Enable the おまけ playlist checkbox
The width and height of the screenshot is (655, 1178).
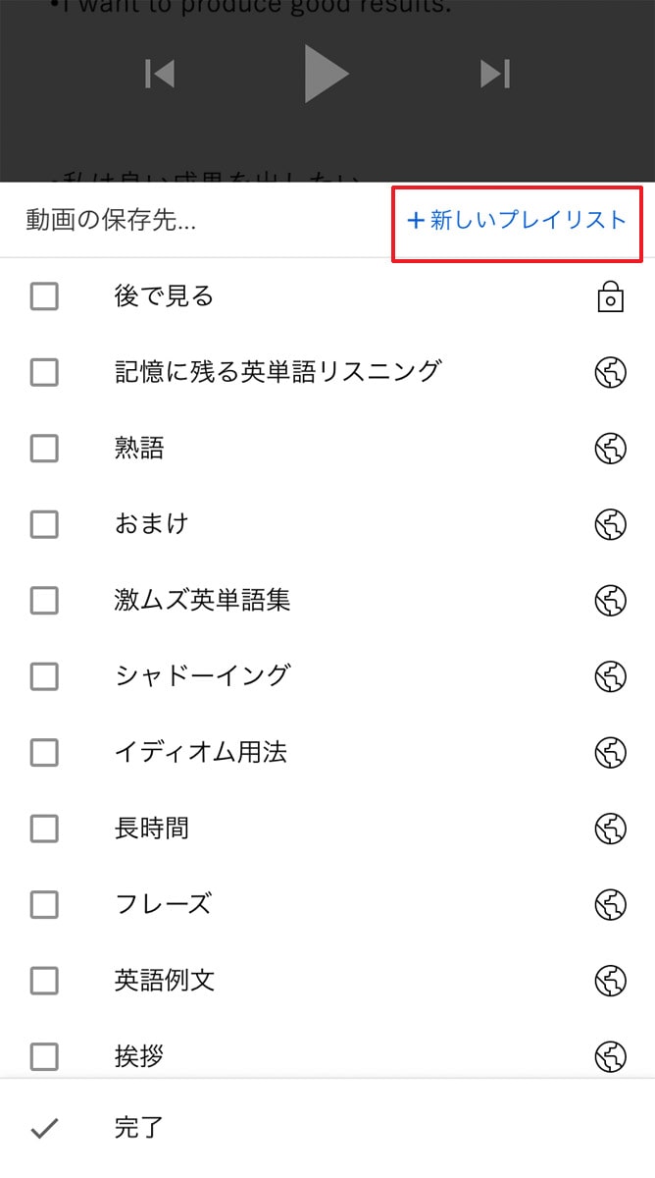44,524
